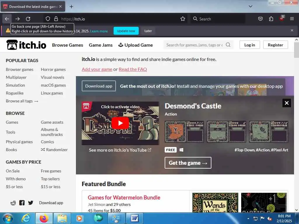The width and height of the screenshot is (299, 224).
Task: Open the Add your game link
Action: coord(97,69)
